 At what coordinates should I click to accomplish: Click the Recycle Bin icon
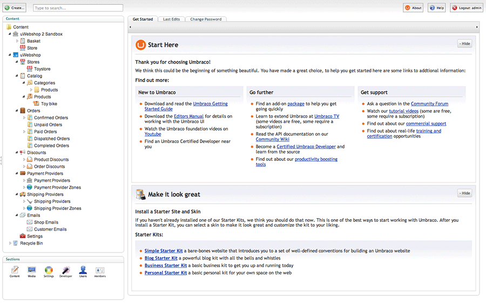point(16,243)
